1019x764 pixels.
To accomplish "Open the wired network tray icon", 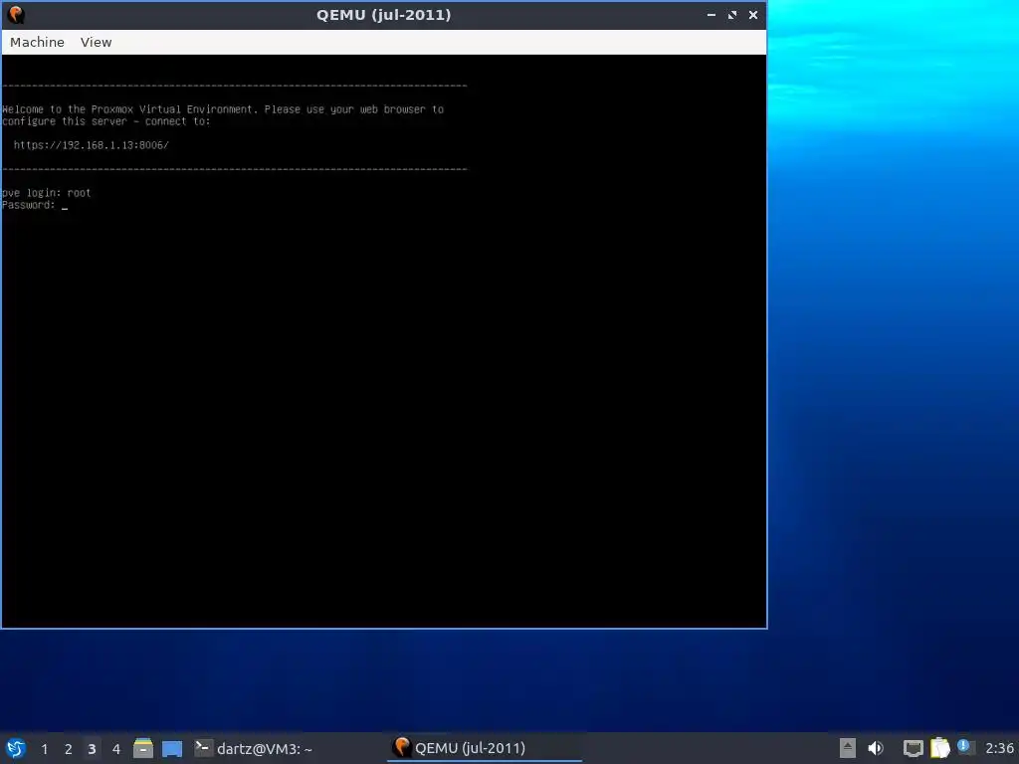I will (x=914, y=748).
